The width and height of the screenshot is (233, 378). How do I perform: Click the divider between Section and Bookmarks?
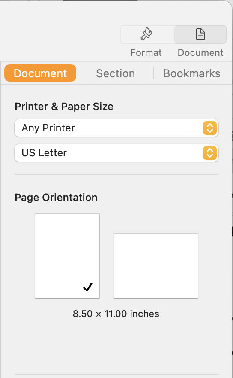[x=153, y=73]
